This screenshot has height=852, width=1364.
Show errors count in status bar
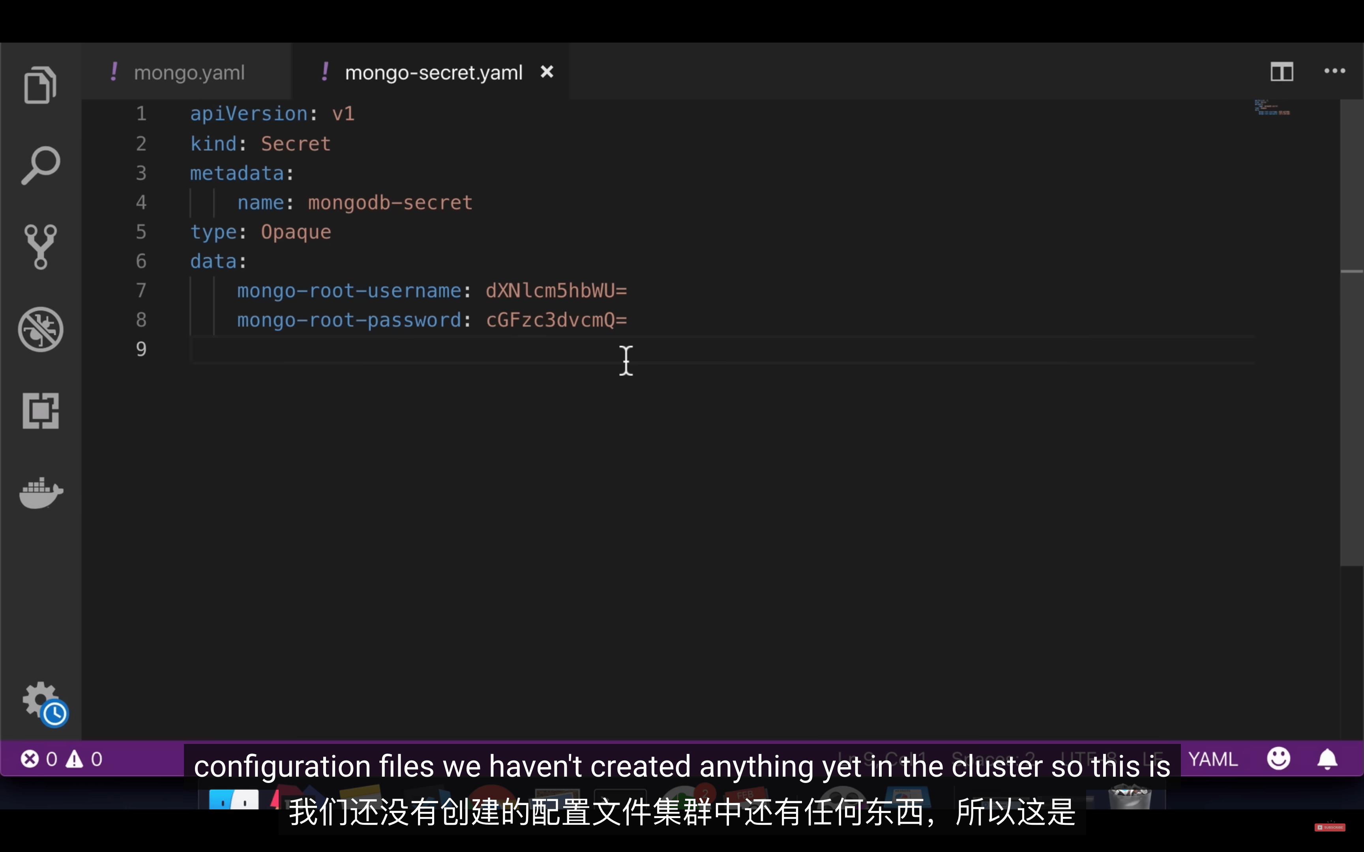click(39, 759)
